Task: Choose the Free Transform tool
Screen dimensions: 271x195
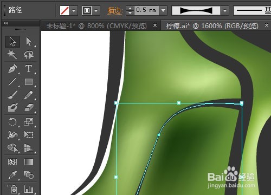Action: (x=29, y=135)
